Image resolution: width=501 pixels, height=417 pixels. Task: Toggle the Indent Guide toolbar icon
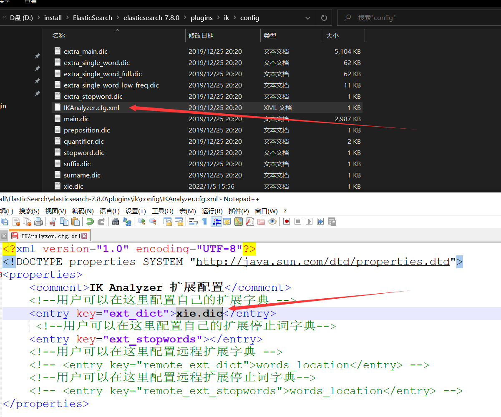[x=216, y=222]
